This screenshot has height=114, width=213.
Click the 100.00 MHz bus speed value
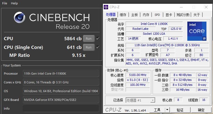point(138,85)
